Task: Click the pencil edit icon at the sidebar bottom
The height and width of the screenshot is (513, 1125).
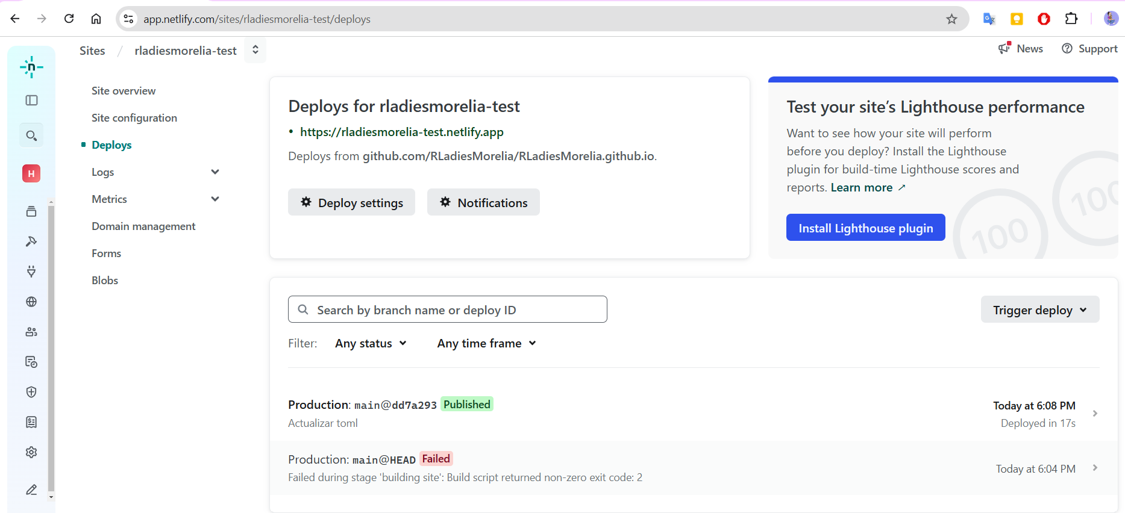Action: point(31,490)
